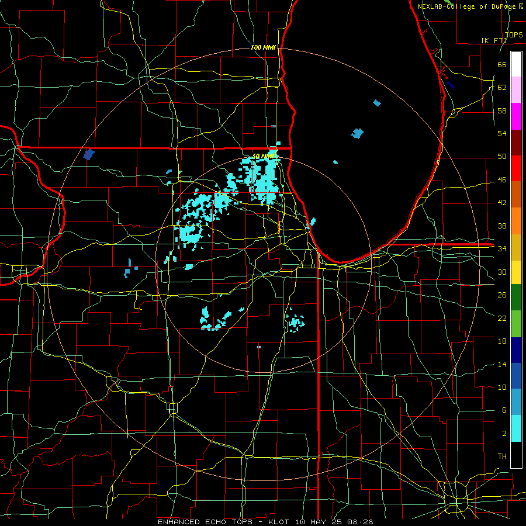Click the [K FT] units label

click(494, 40)
